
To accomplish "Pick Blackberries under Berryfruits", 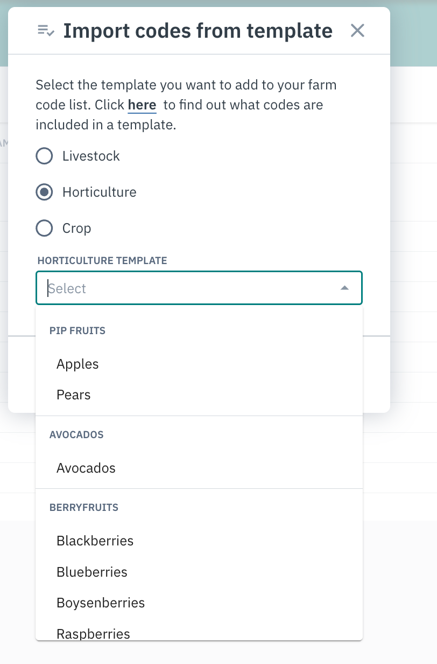I will coord(95,541).
